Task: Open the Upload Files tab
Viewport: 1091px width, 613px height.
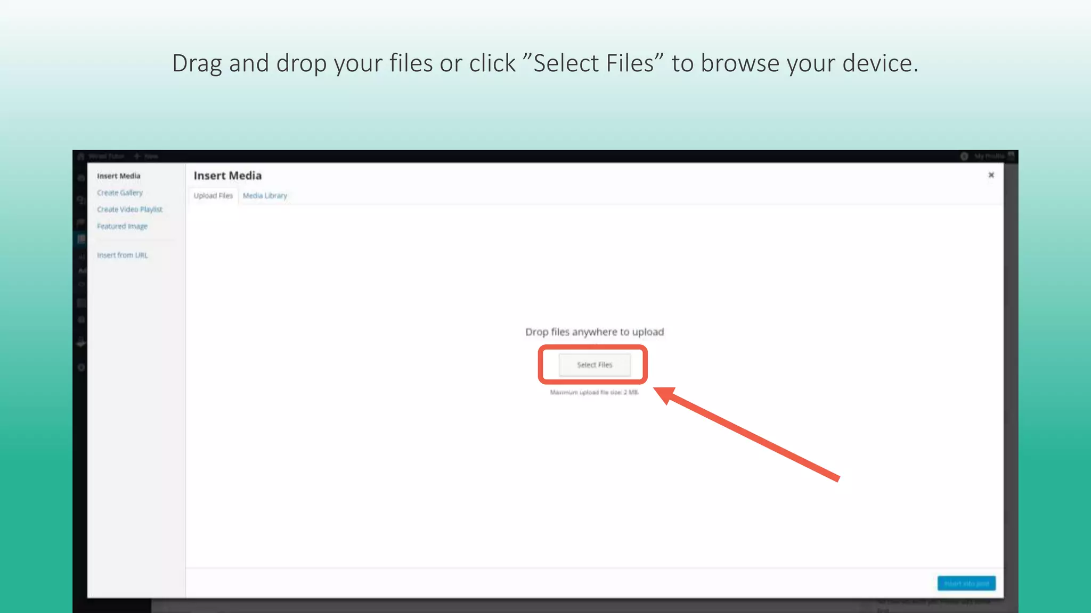Action: point(213,196)
